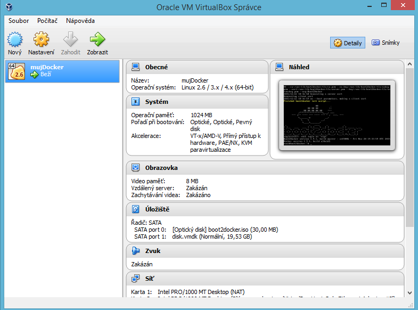Open the Systém section header link

[157, 102]
